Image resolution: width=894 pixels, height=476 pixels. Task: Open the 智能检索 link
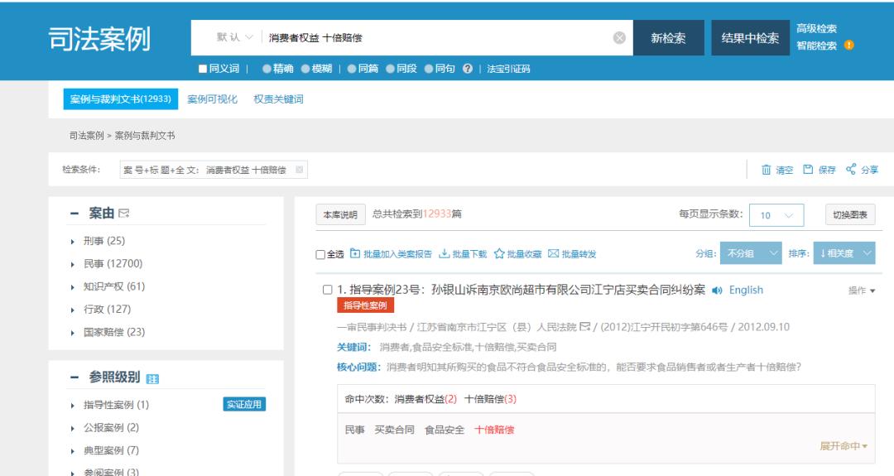[816, 46]
